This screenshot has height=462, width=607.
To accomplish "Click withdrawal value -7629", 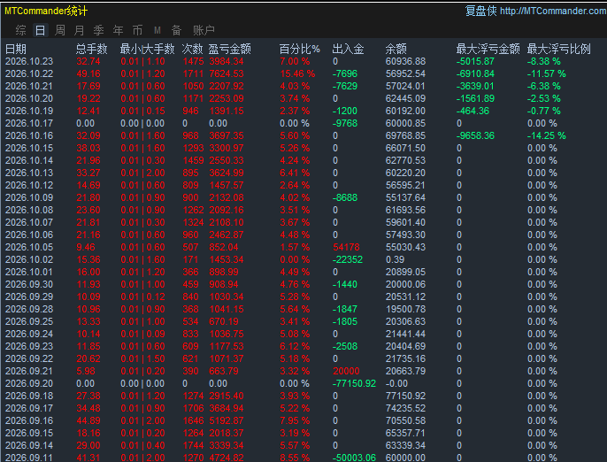I will coord(345,86).
